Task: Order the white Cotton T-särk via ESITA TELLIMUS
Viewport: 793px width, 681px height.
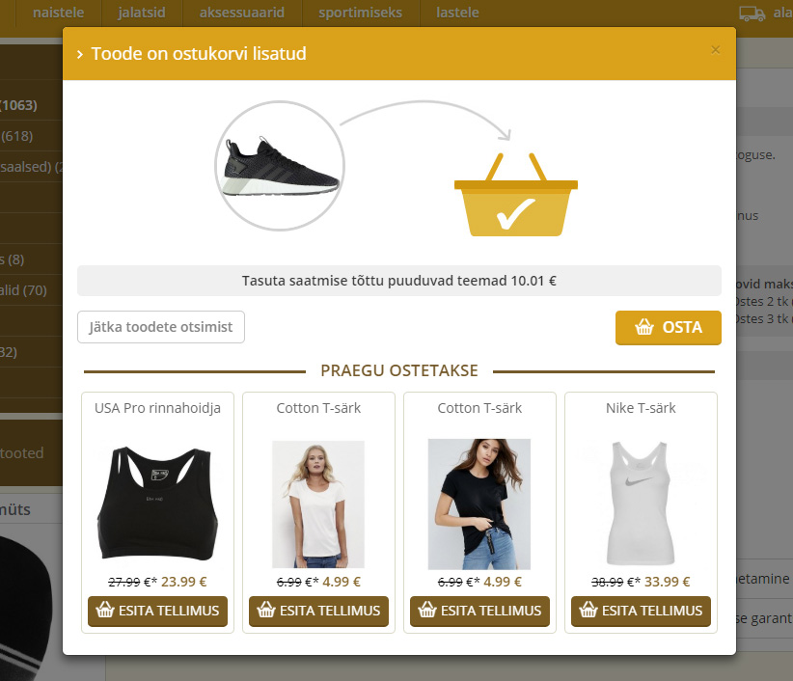Action: coord(318,611)
